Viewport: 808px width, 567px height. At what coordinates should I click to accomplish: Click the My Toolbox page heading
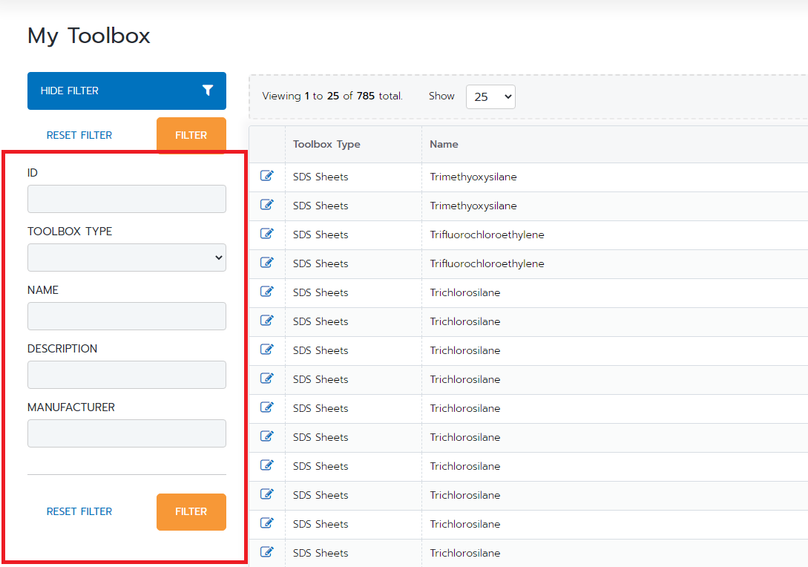88,36
